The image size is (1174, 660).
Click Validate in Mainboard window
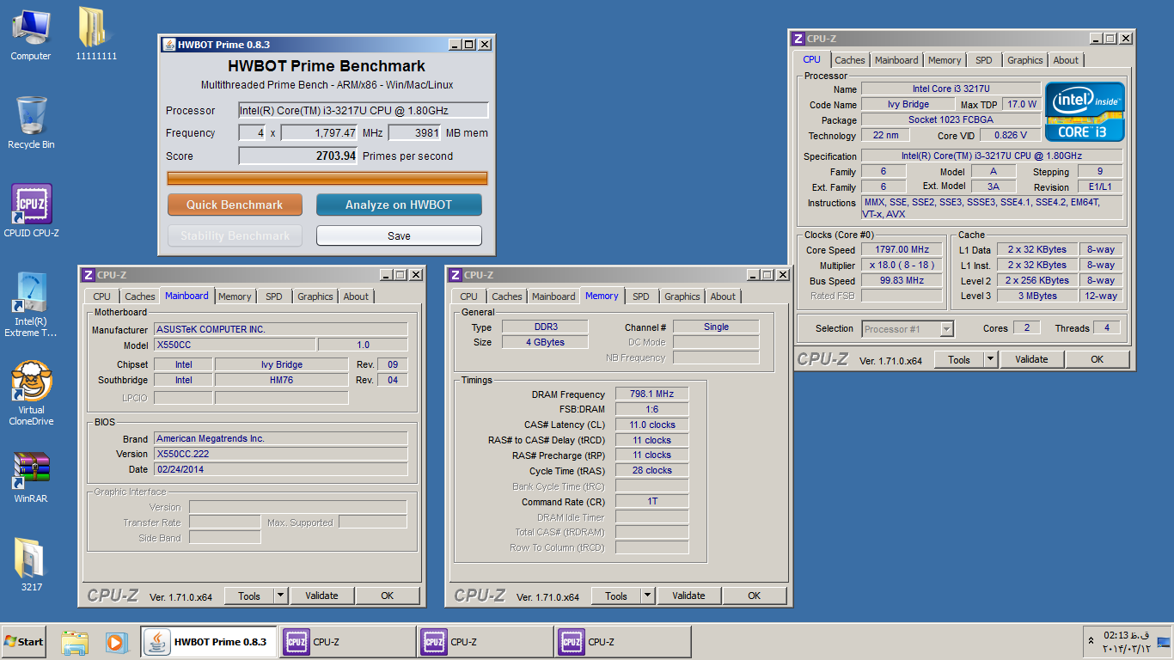pyautogui.click(x=322, y=596)
